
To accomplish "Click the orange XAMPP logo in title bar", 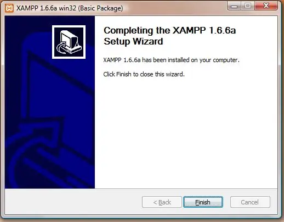I will pyautogui.click(x=9, y=8).
